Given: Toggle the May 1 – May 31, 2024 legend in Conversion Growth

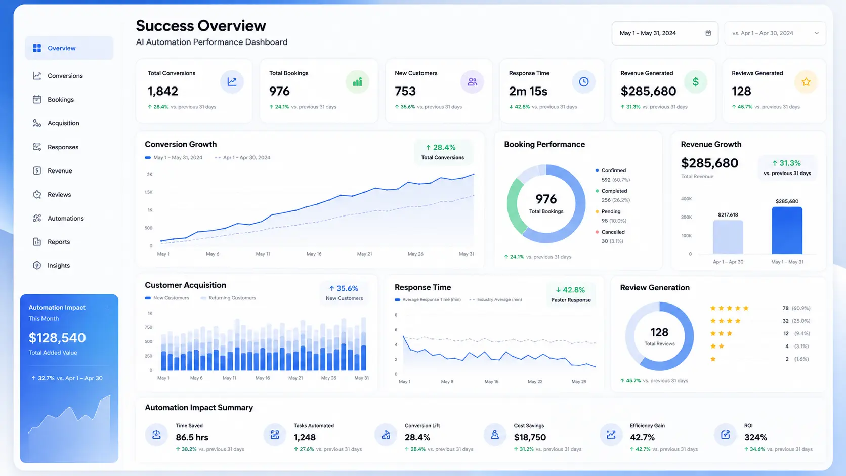Looking at the screenshot, I should 174,158.
